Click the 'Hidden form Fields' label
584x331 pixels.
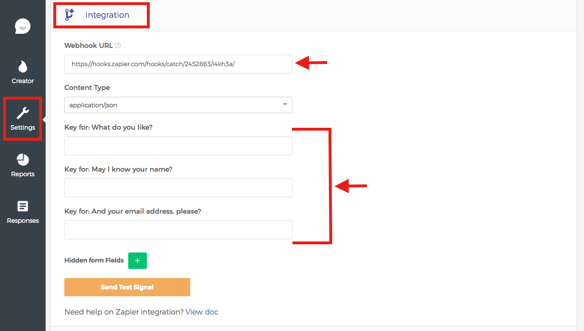tap(94, 260)
